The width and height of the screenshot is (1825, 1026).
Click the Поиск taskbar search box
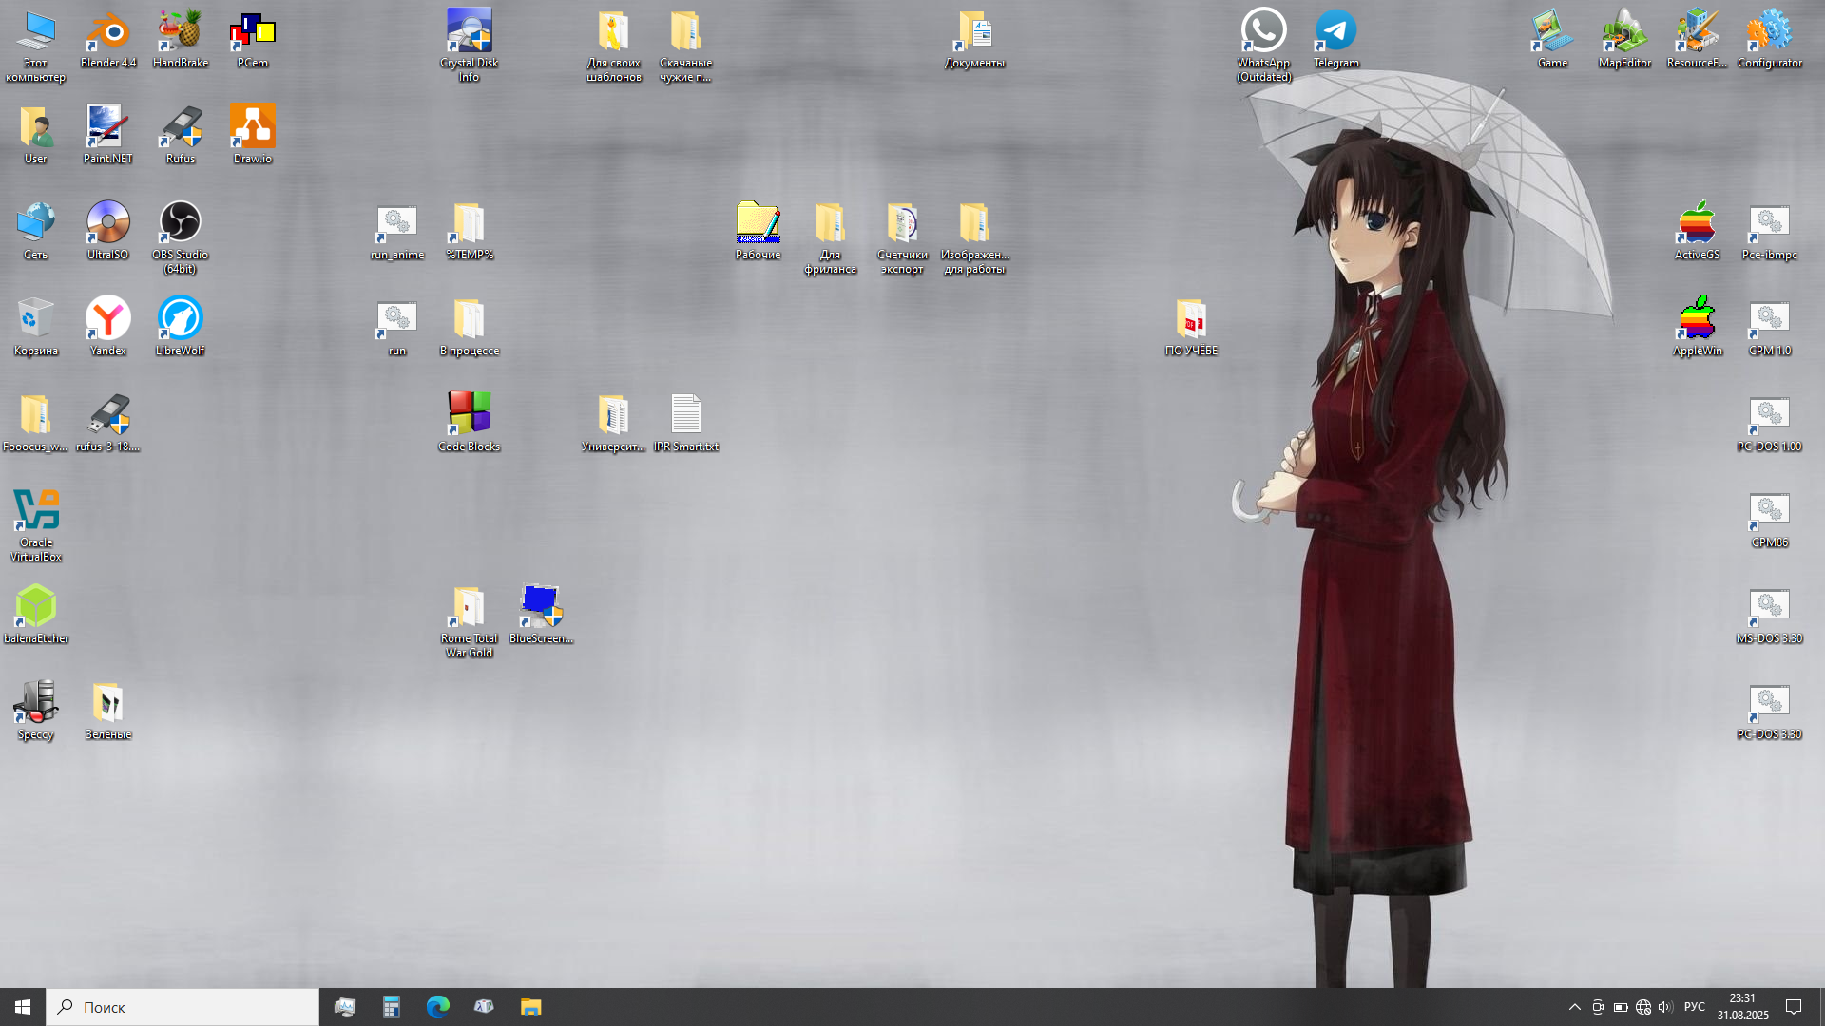tap(182, 1007)
